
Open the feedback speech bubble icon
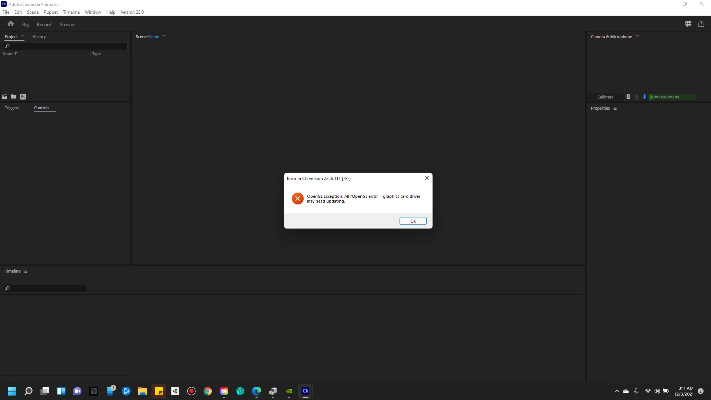(688, 24)
